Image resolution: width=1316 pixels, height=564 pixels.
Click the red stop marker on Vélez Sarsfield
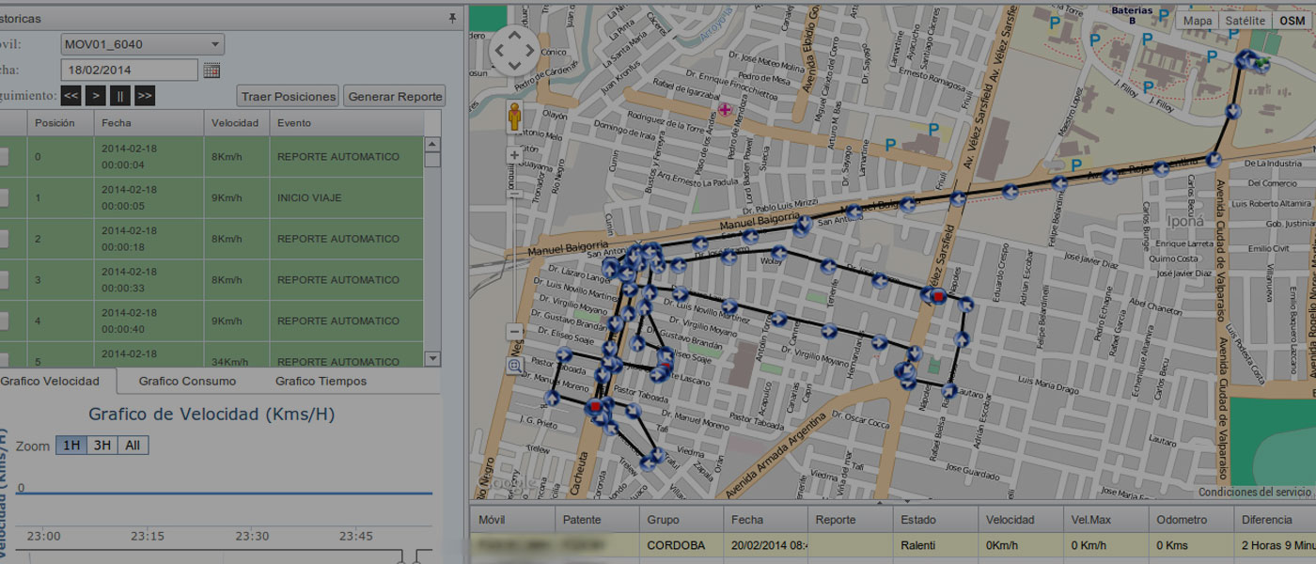[937, 296]
